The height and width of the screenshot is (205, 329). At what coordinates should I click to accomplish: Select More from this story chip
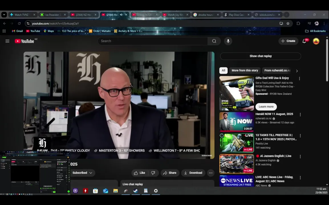[245, 70]
